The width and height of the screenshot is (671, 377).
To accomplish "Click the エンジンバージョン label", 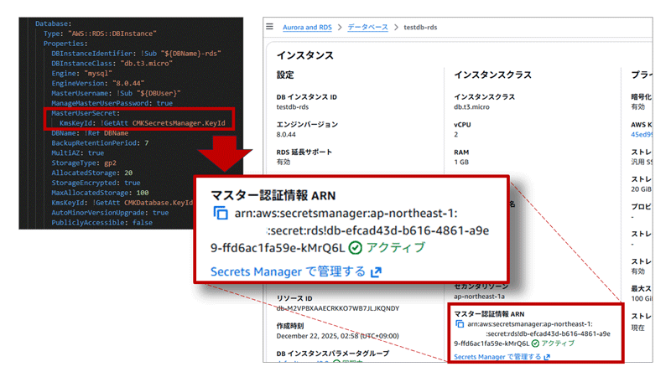I will 307,124.
